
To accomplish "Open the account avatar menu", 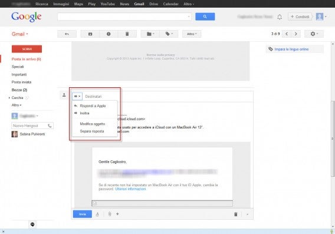I will click(321, 17).
